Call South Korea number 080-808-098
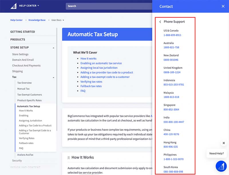229x175 pixels. (173, 172)
